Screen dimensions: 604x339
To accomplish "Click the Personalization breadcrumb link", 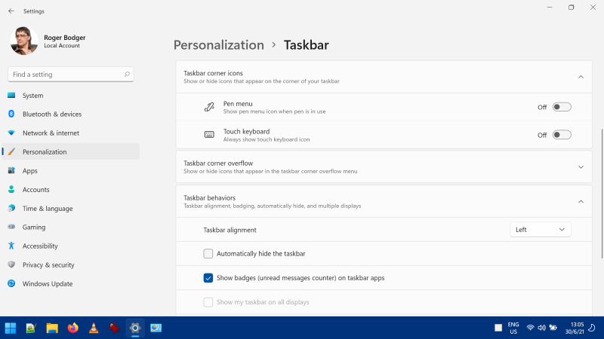I will 219,45.
